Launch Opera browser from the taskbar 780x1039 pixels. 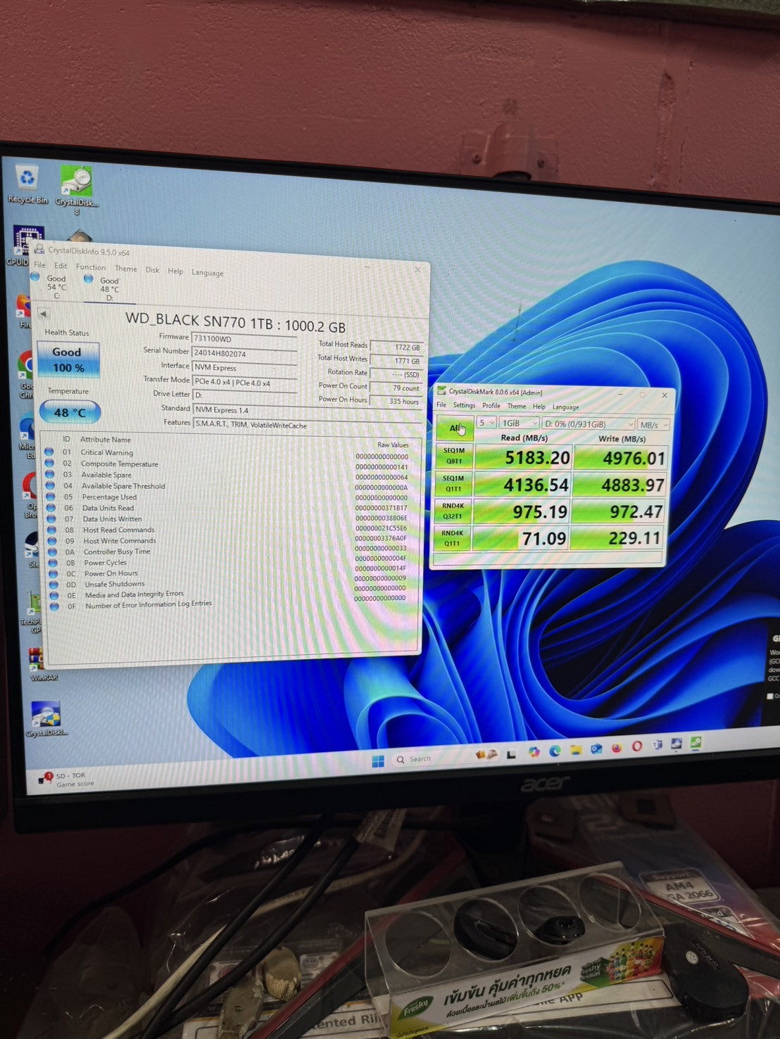[636, 746]
